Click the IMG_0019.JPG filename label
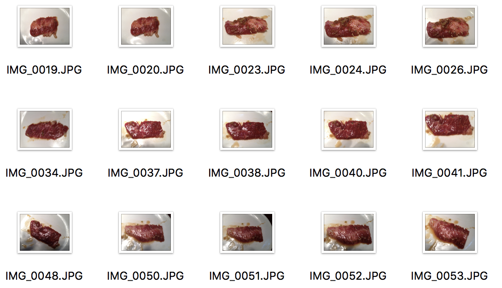 pyautogui.click(x=44, y=69)
